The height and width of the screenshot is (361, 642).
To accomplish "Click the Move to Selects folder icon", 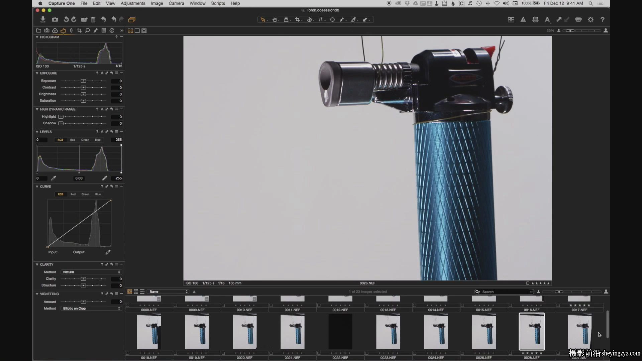I will coord(84,20).
